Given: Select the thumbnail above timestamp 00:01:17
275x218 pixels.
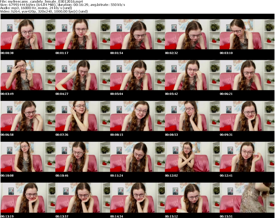Looking at the screenshot, I should (x=83, y=34).
